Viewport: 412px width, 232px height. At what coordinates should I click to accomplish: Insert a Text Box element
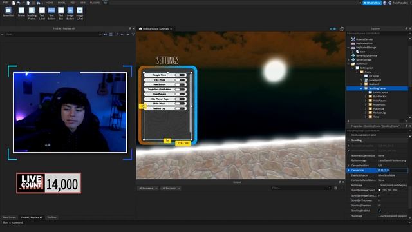(61, 13)
